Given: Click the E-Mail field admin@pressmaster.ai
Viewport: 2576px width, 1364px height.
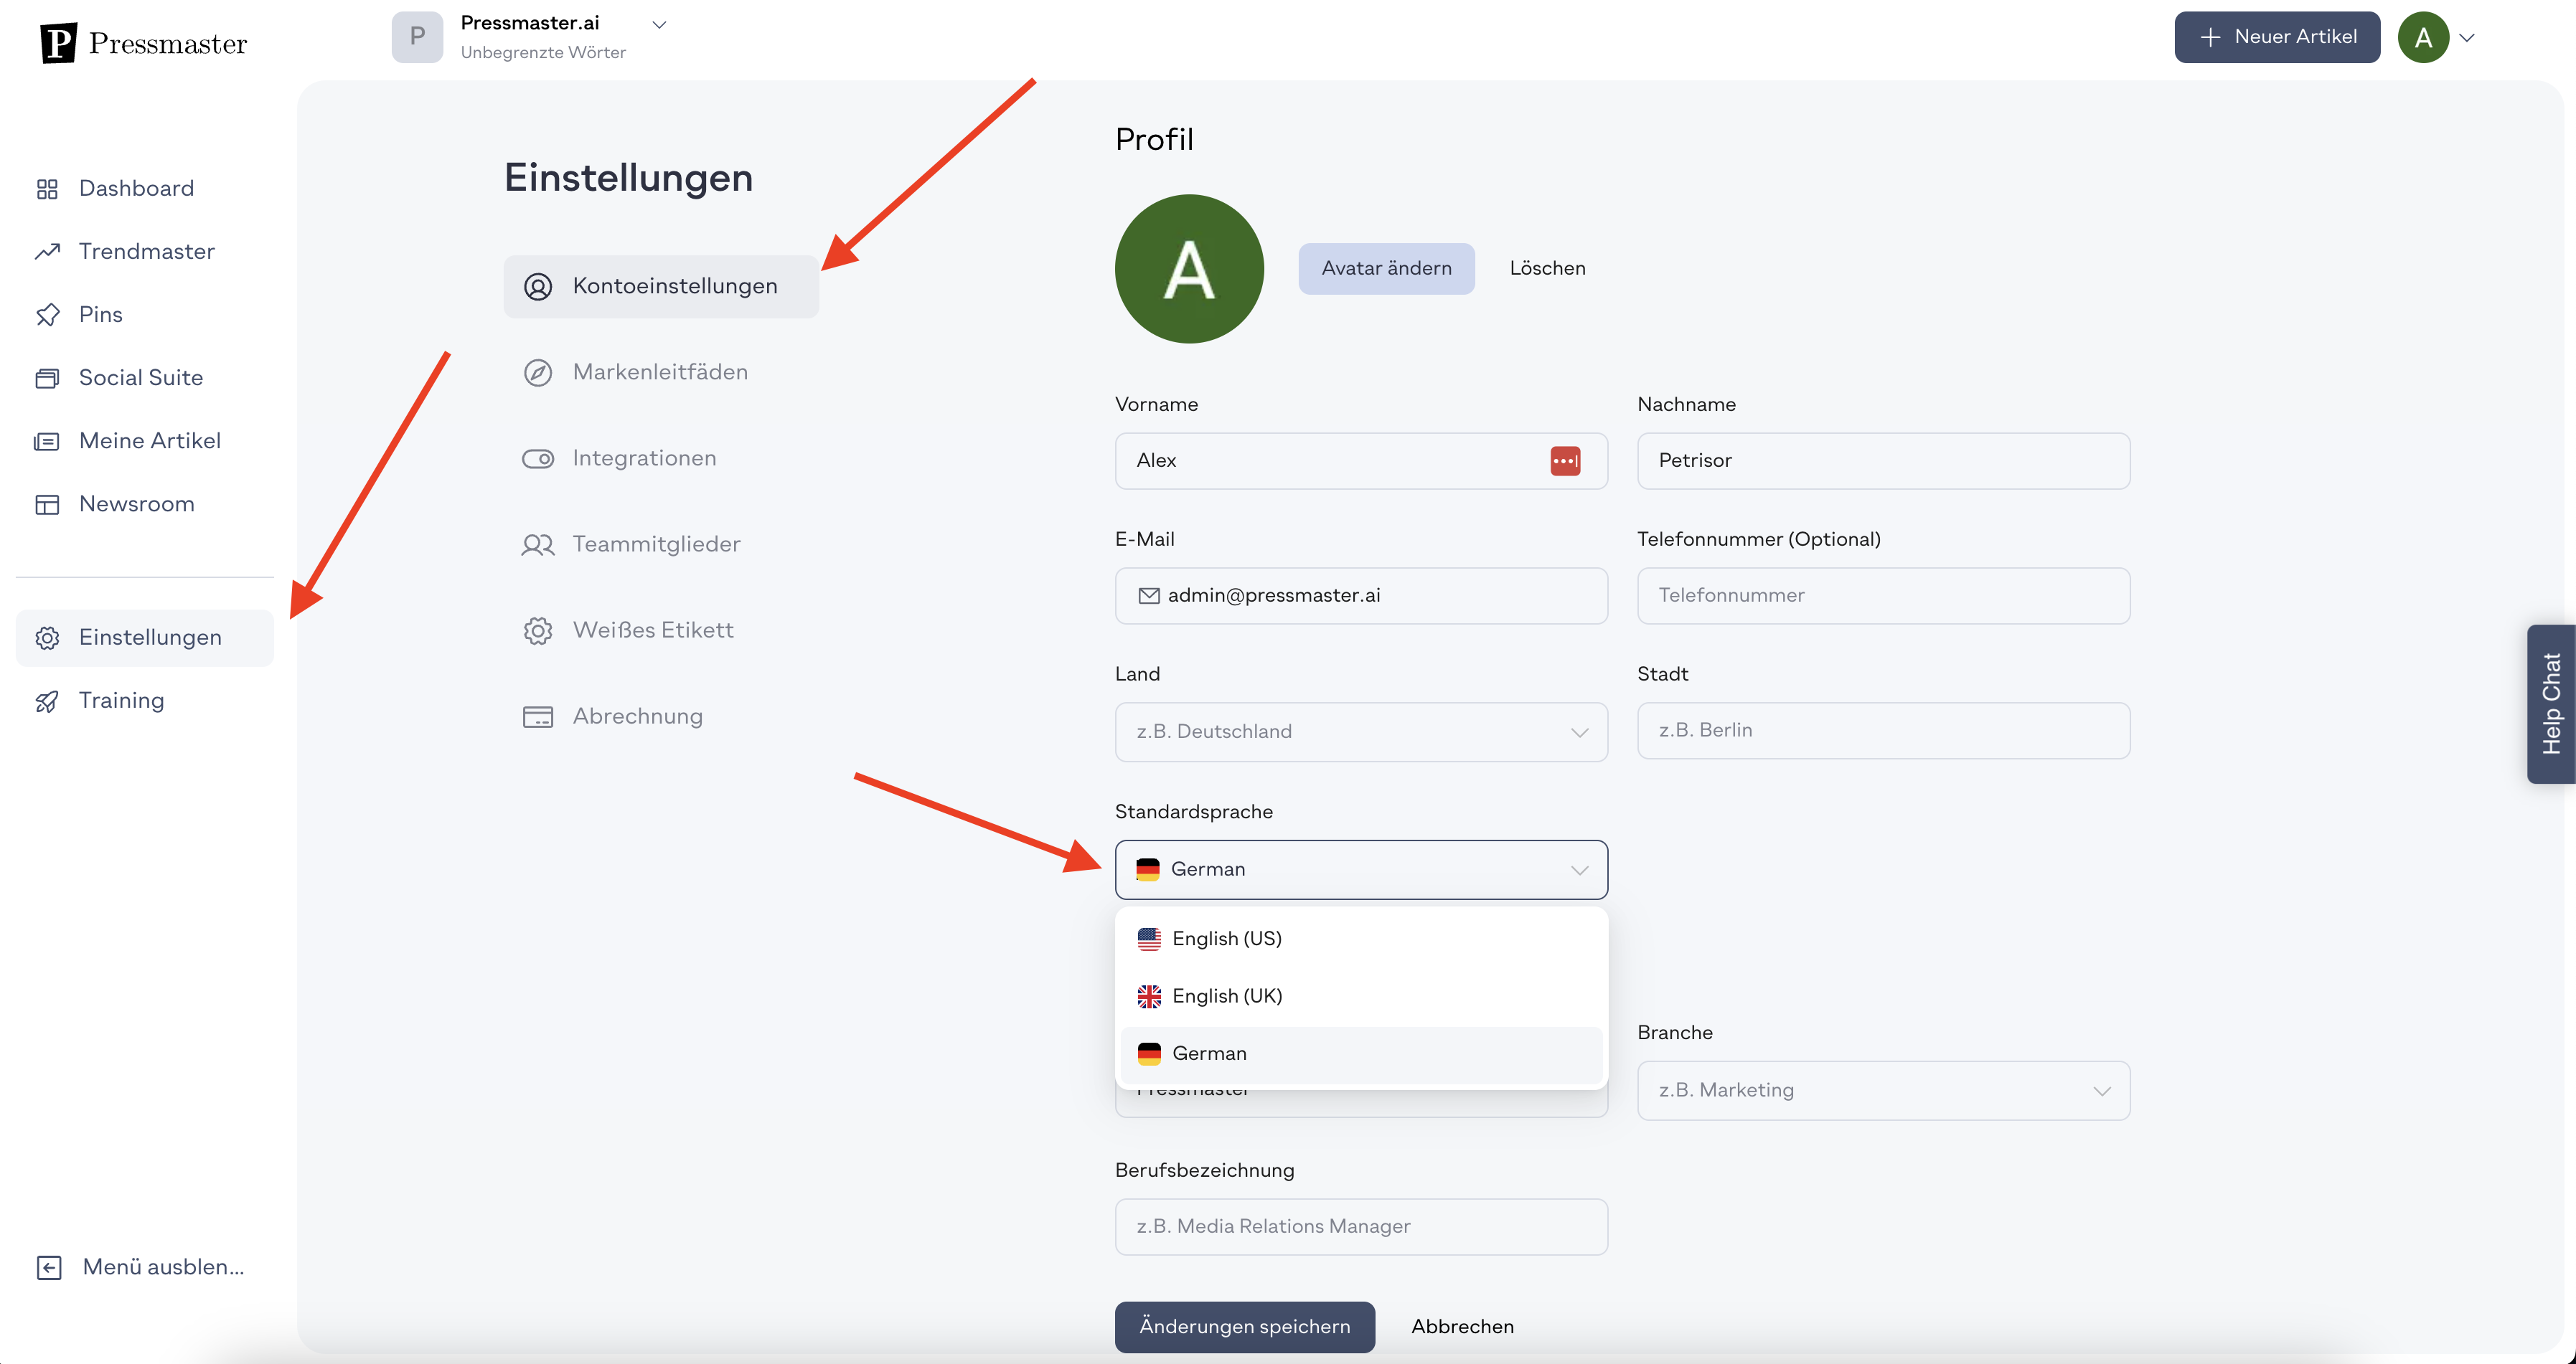Looking at the screenshot, I should pyautogui.click(x=1361, y=595).
